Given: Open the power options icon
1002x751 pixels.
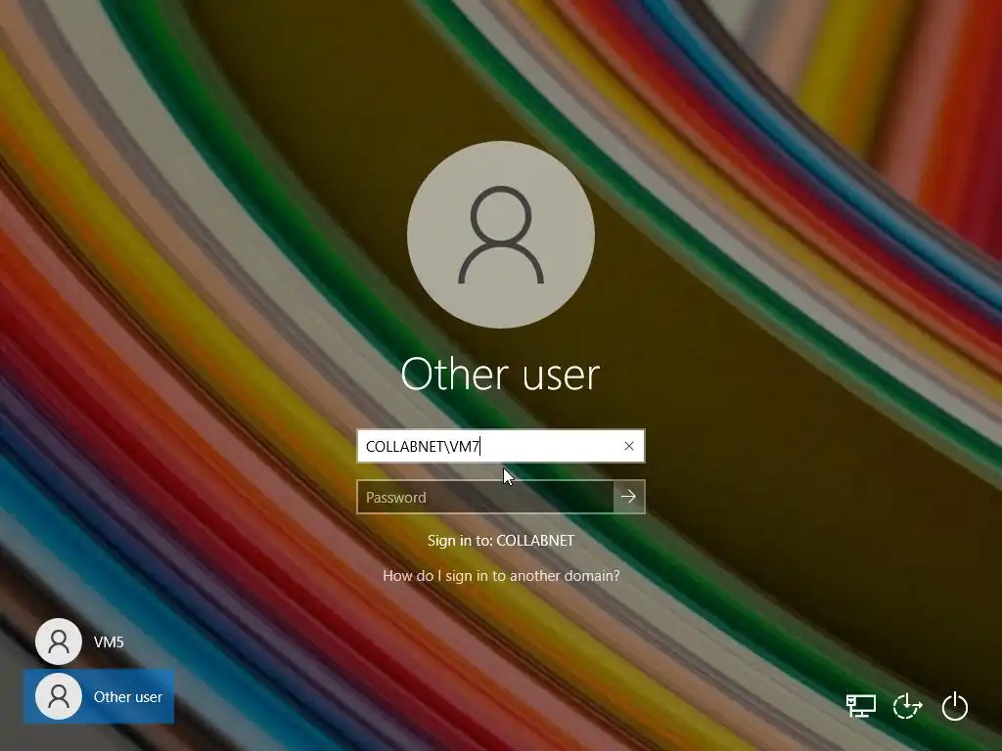Looking at the screenshot, I should pyautogui.click(x=955, y=706).
